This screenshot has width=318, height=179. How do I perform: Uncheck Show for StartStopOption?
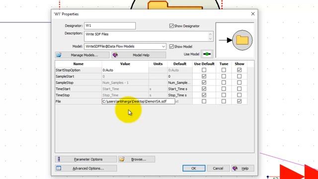pos(239,70)
